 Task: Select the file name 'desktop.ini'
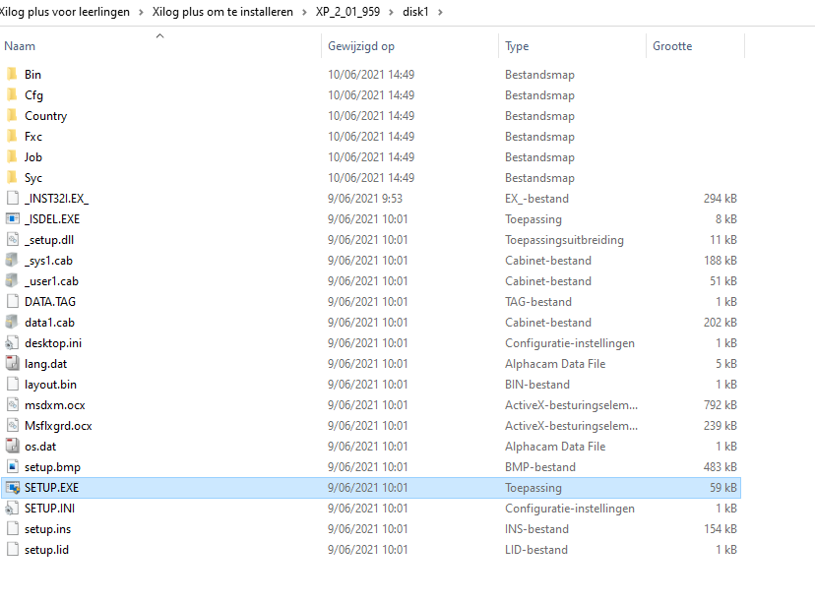pos(53,343)
